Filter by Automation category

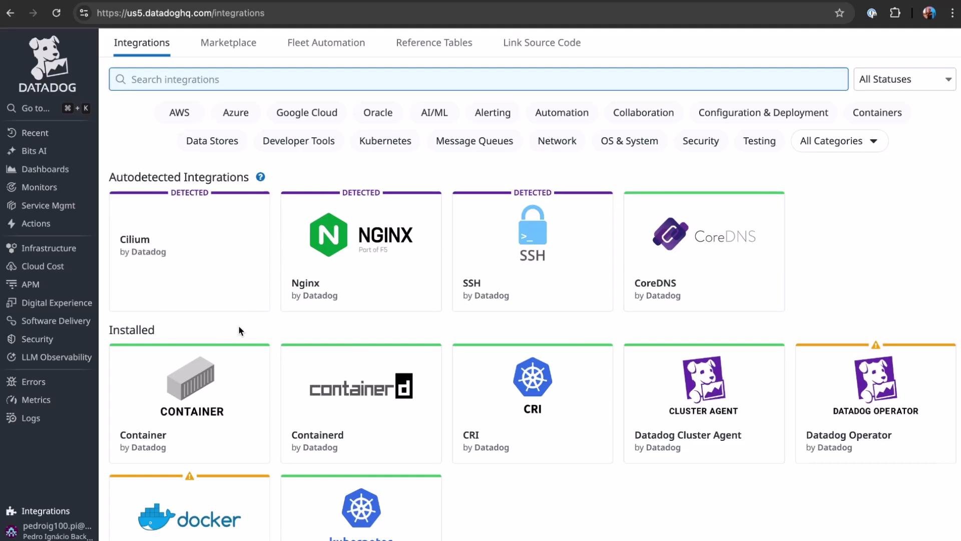tap(562, 113)
